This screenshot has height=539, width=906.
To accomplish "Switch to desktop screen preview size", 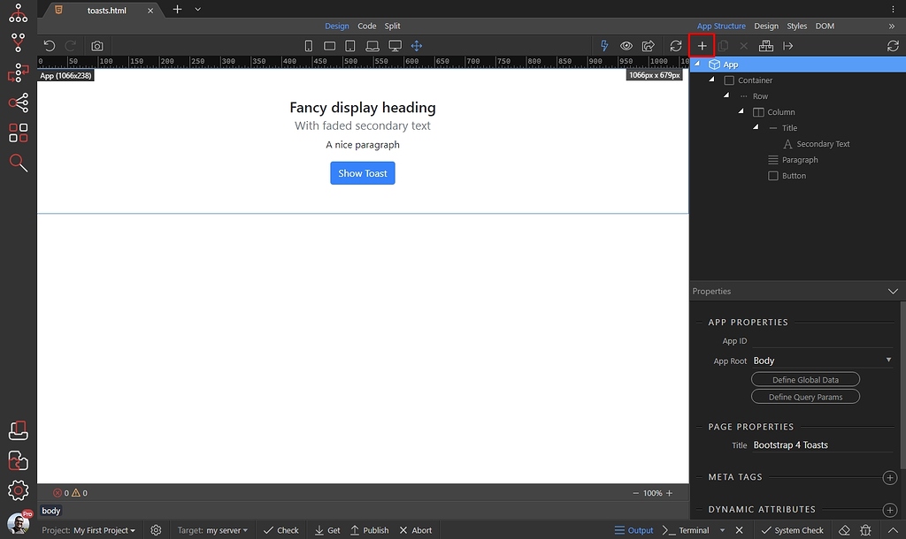I will [395, 45].
